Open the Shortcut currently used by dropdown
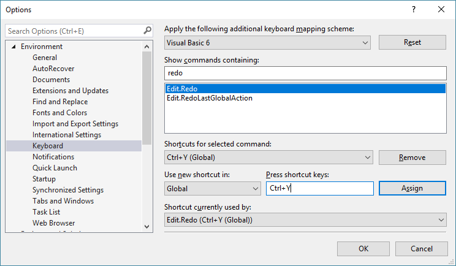The width and height of the screenshot is (456, 266). [x=305, y=220]
